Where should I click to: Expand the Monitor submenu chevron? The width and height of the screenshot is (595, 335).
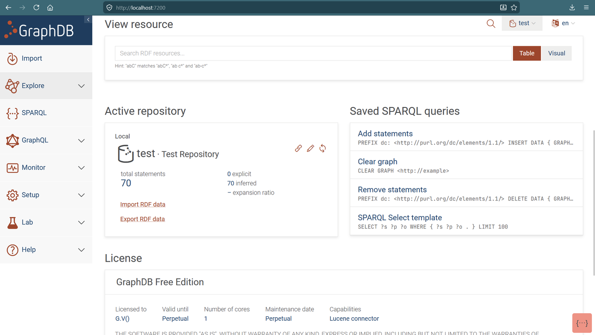(x=81, y=168)
